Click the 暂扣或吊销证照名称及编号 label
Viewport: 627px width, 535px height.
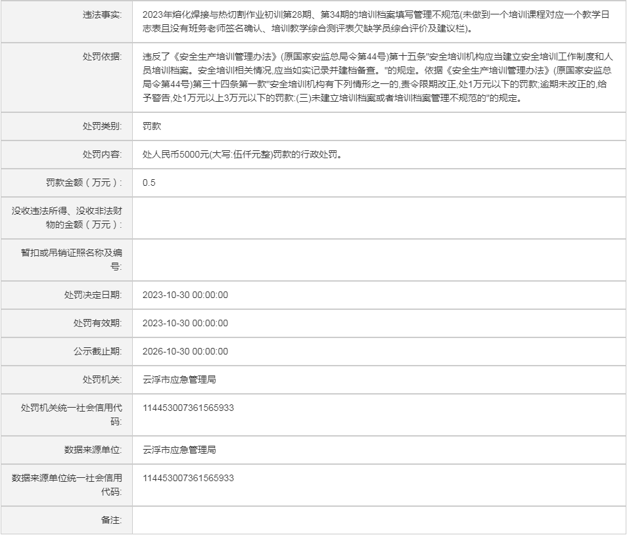click(72, 260)
